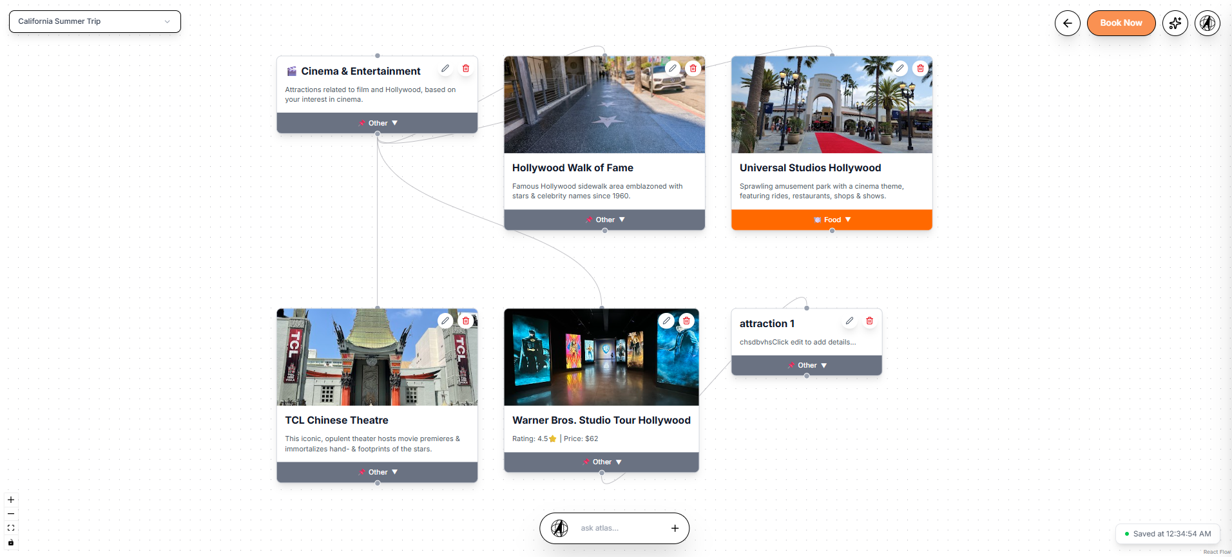Edit the Warner Bros. Studio Tour card
Viewport: 1232px width, 557px height.
coord(666,321)
